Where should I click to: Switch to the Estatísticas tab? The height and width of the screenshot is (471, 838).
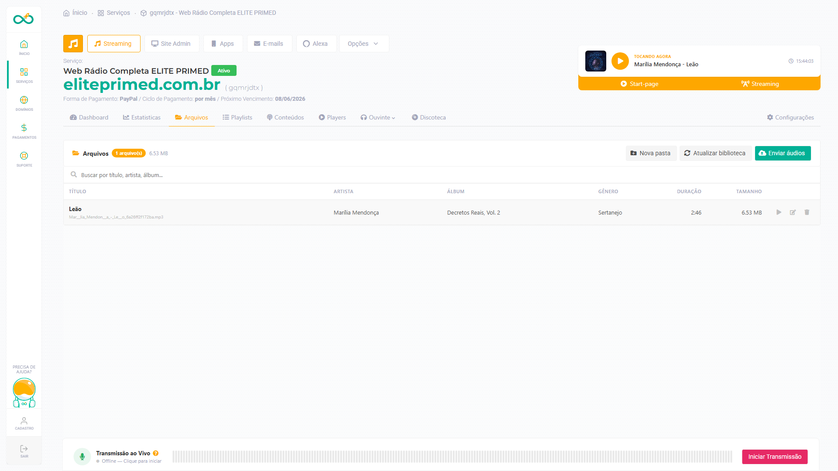pos(142,117)
